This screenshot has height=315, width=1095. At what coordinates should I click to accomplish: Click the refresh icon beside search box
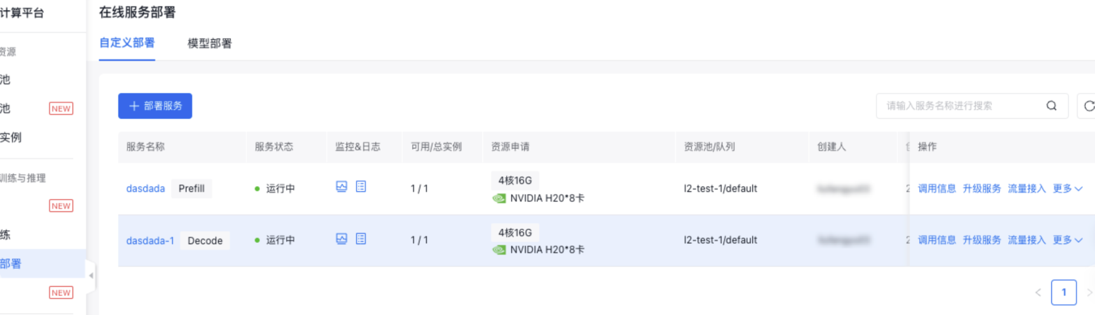(1088, 106)
